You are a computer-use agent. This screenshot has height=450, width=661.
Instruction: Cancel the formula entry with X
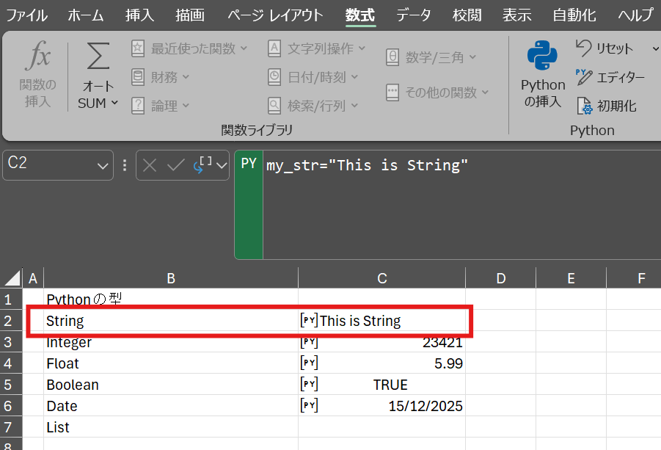point(150,165)
